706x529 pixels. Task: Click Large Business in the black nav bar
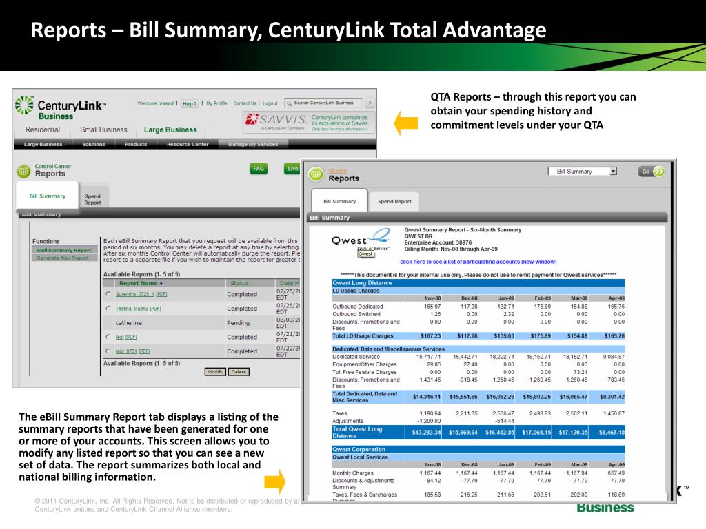click(x=43, y=145)
